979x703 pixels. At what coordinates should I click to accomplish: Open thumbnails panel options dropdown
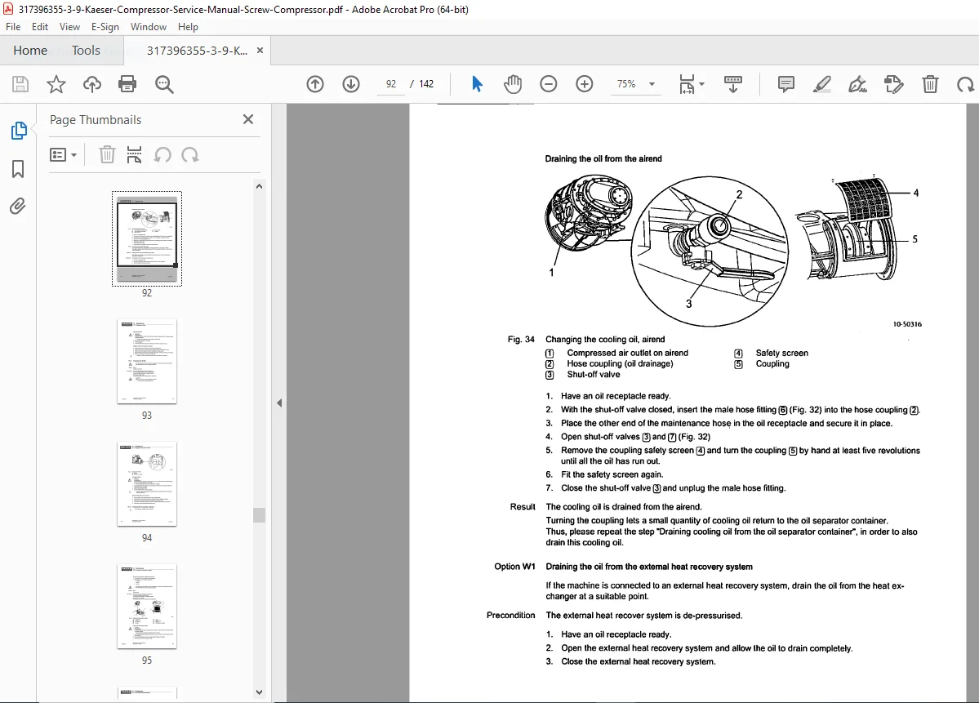[x=63, y=155]
